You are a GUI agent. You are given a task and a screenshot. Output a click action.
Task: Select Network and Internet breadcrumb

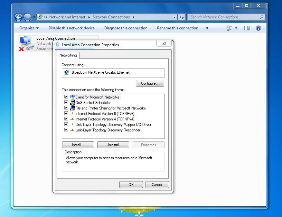pos(67,17)
